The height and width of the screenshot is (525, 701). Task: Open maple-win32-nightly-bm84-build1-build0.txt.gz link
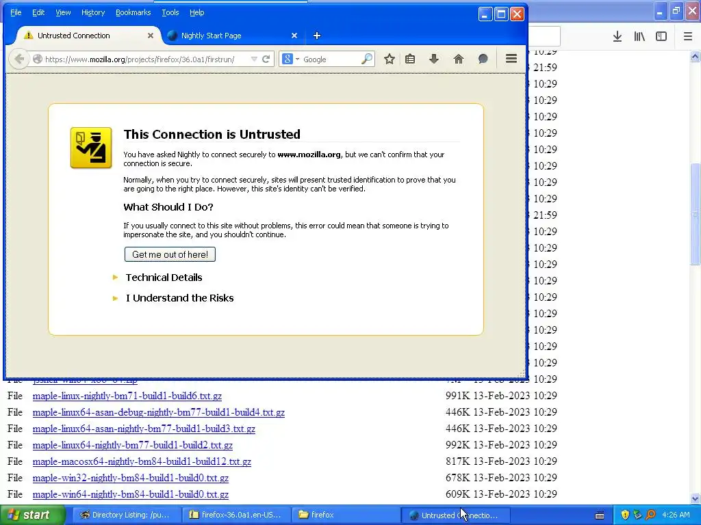(x=131, y=478)
